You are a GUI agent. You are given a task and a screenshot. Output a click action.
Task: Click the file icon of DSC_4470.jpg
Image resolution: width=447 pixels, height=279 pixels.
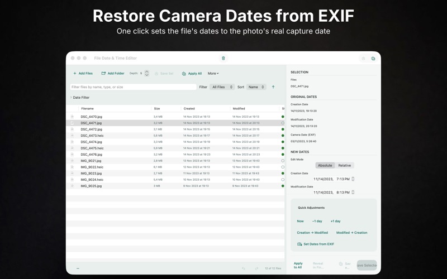pyautogui.click(x=72, y=117)
